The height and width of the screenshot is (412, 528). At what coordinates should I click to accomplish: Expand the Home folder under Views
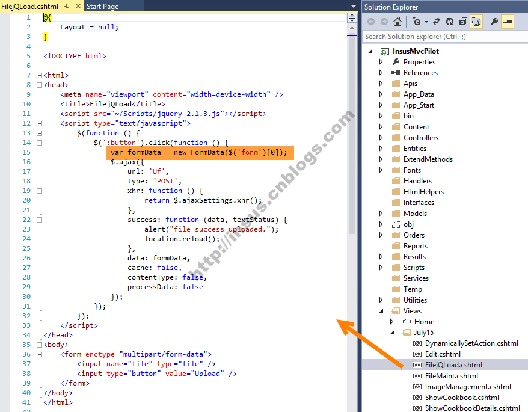(x=391, y=322)
